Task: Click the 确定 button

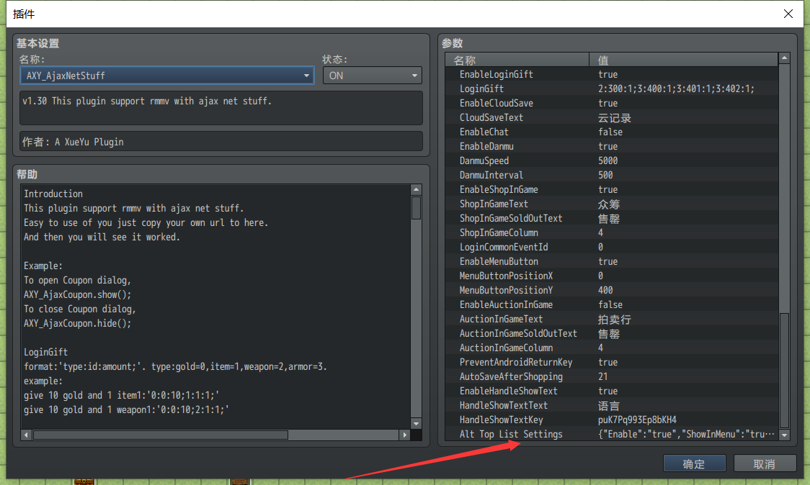Action: [694, 464]
